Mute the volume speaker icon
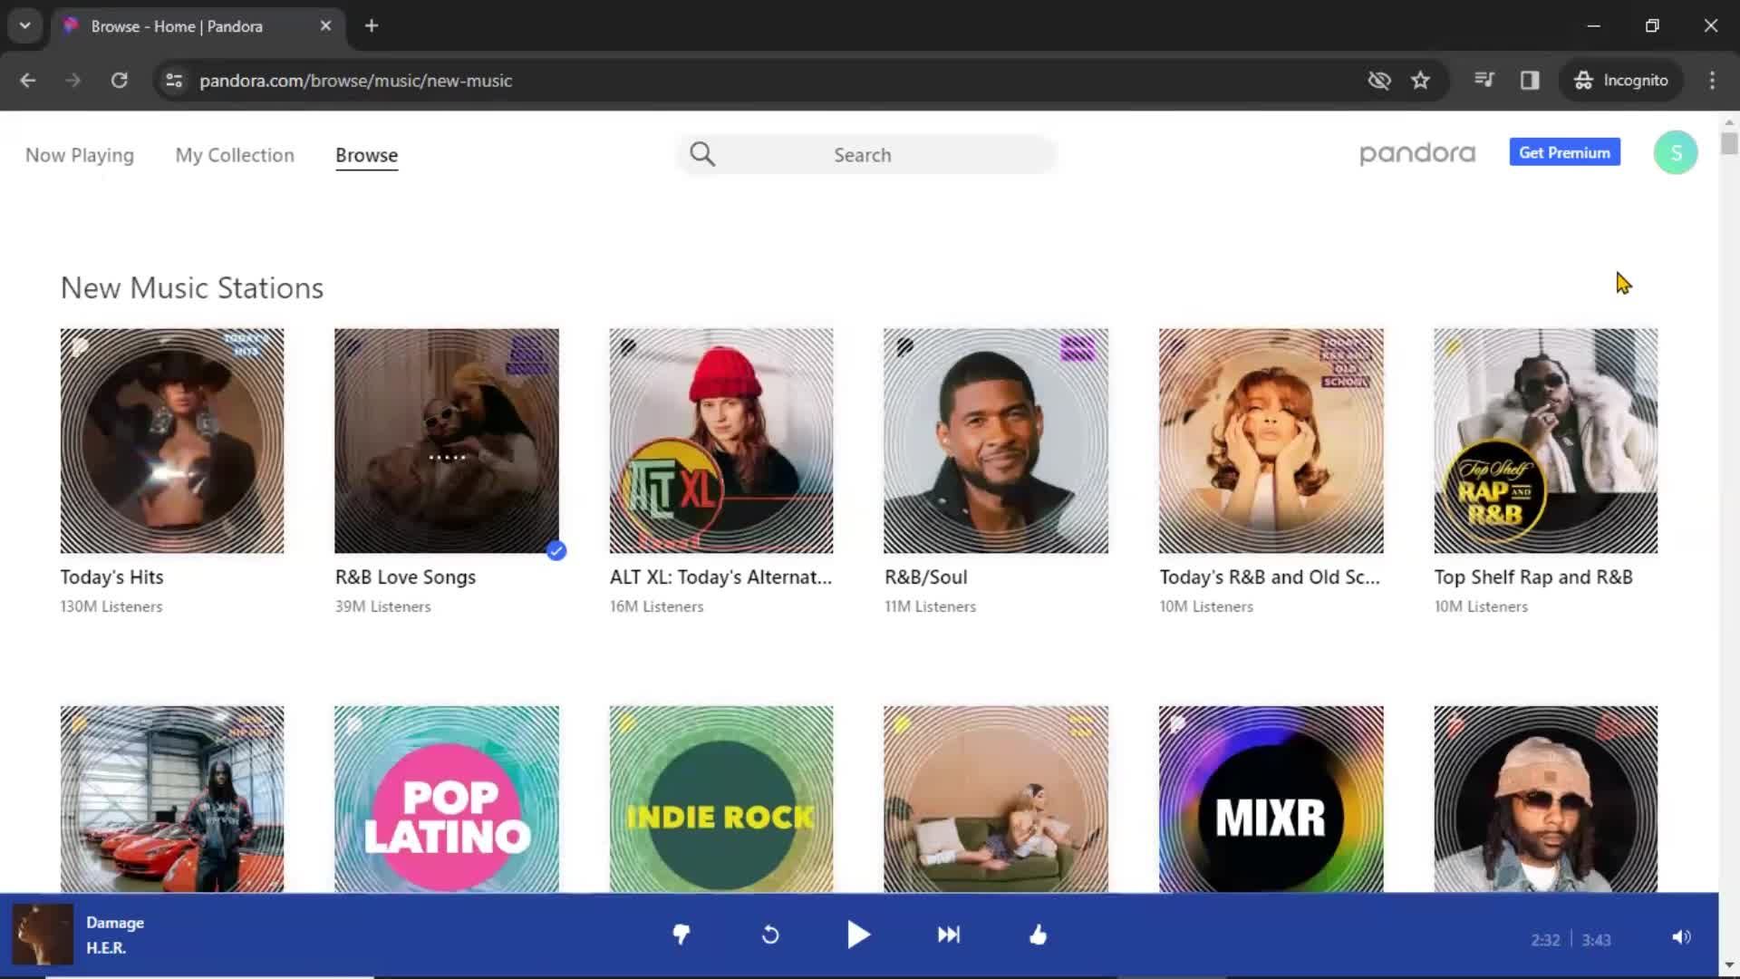The height and width of the screenshot is (979, 1740). click(1681, 937)
